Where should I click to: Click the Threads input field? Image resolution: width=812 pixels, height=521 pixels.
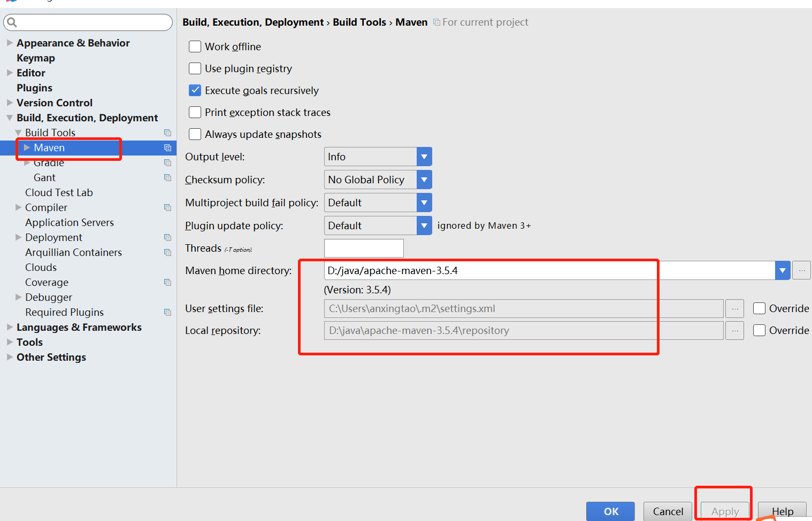(x=364, y=248)
